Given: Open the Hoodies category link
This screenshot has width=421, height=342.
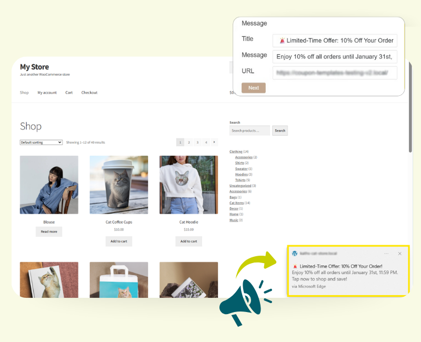Looking at the screenshot, I should click(x=242, y=174).
